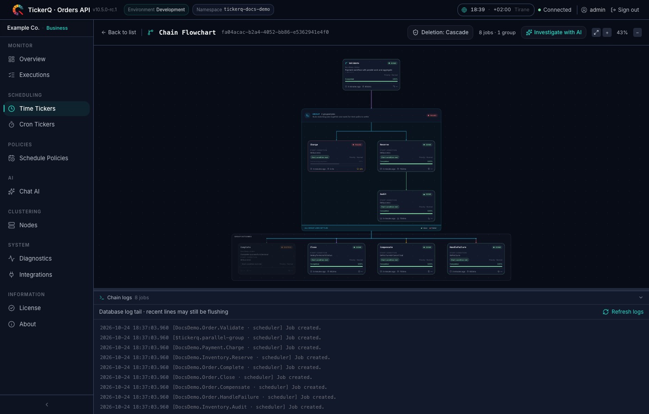Viewport: 649px width, 414px height.
Task: Click the About info icon
Action: (12, 324)
